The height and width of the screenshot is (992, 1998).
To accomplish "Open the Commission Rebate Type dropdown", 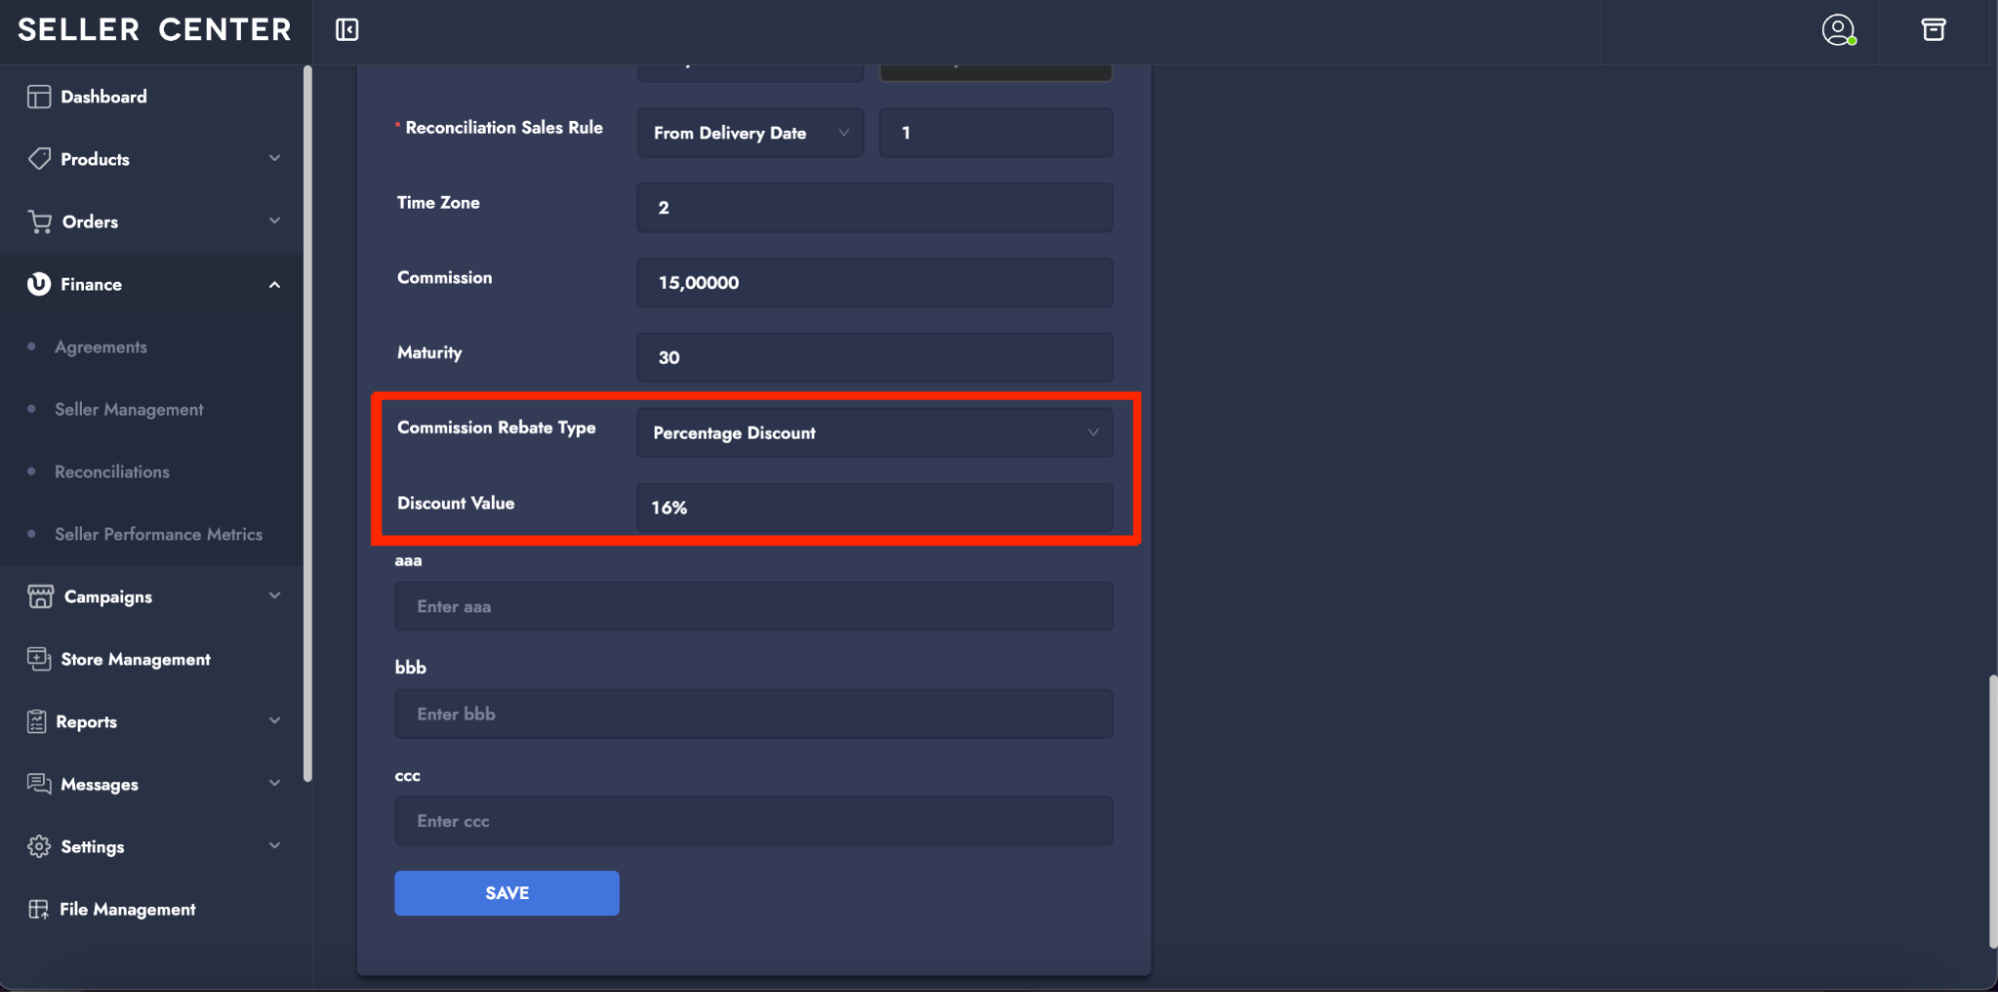I will 874,433.
